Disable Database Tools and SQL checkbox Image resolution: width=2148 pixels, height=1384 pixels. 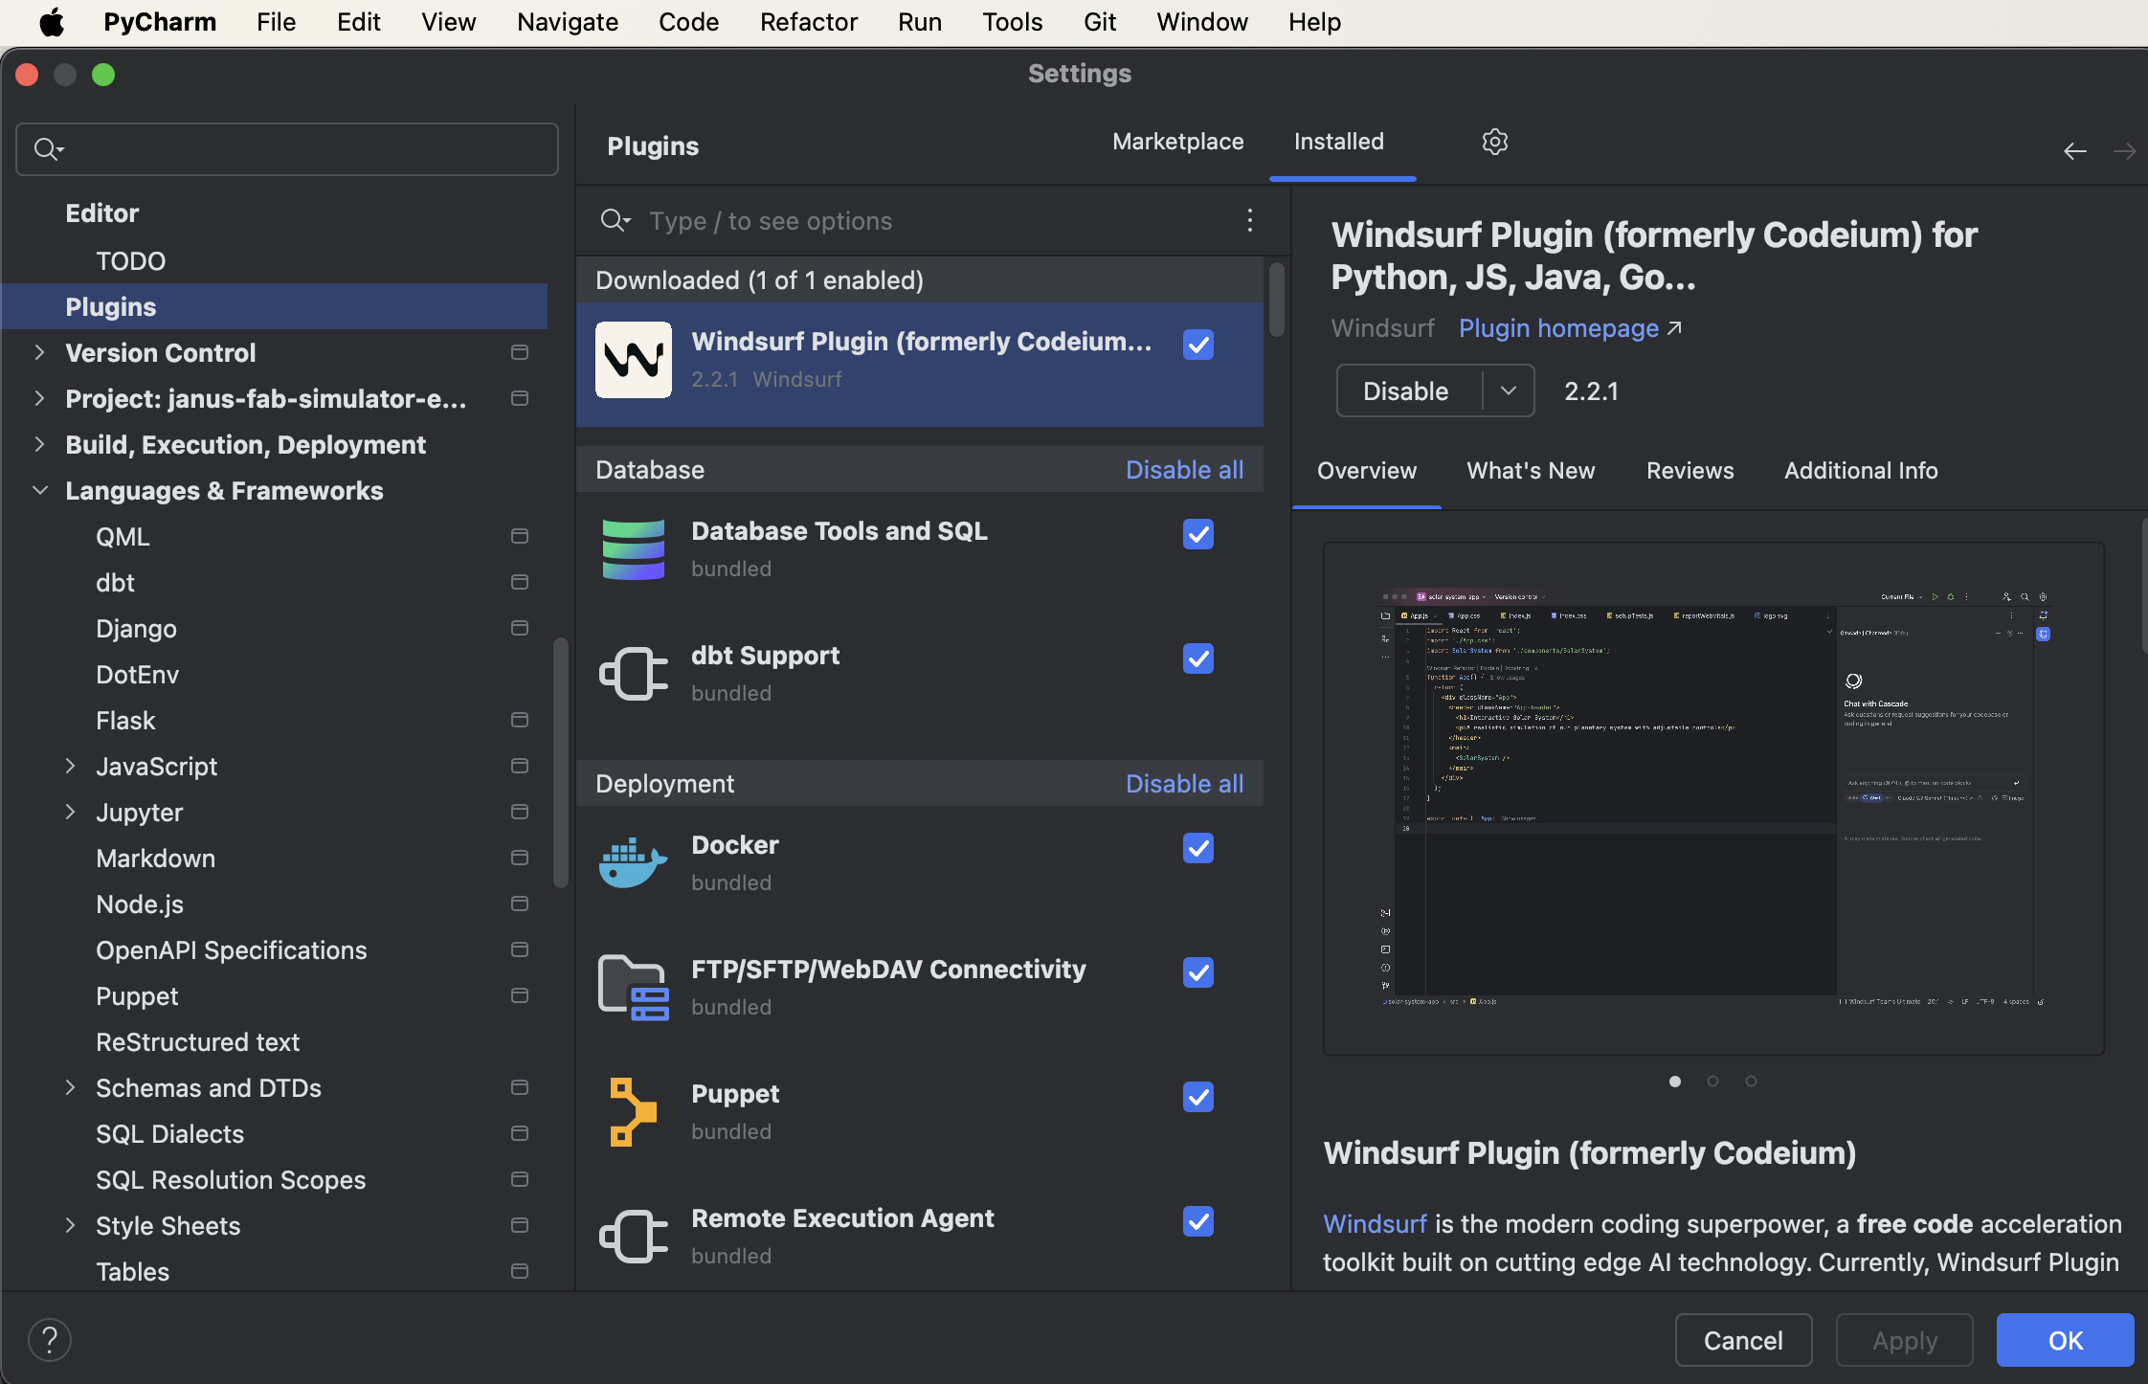(x=1198, y=534)
